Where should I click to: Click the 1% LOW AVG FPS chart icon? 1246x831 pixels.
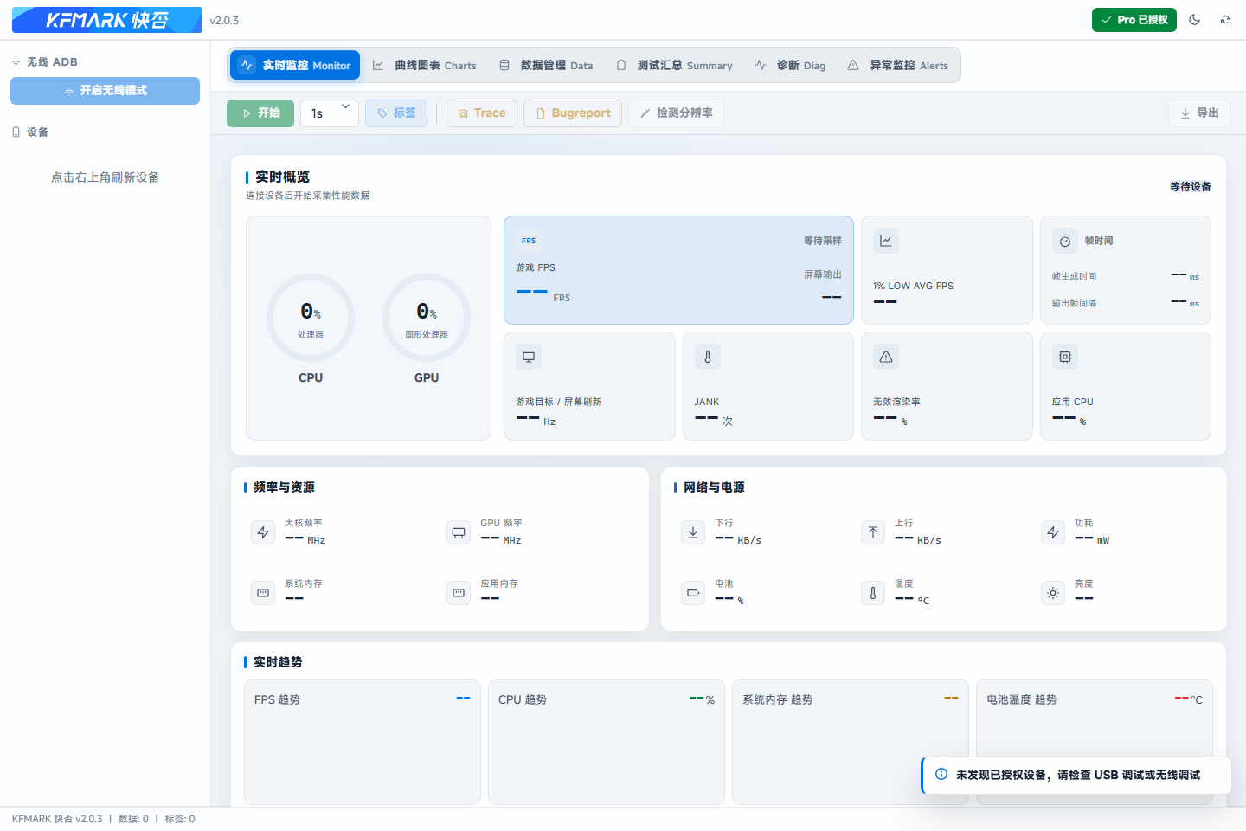(x=886, y=241)
